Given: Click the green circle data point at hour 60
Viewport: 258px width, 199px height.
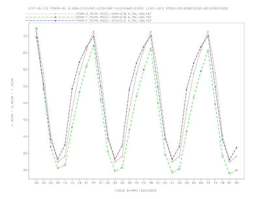Looking at the screenshot, I should click(x=179, y=169).
